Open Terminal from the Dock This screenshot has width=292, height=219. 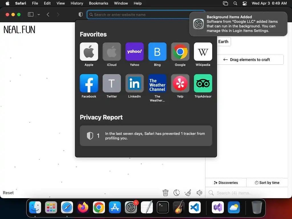(163, 207)
